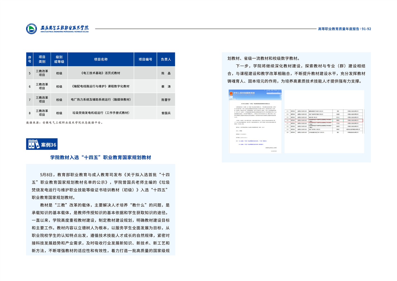The height and width of the screenshot is (281, 397).
Task: Click the 负责人 column header
Action: pyautogui.click(x=166, y=59)
